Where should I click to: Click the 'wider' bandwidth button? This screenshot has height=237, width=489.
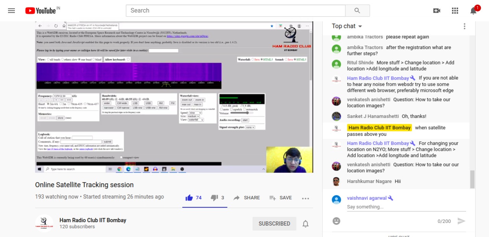tap(107, 103)
